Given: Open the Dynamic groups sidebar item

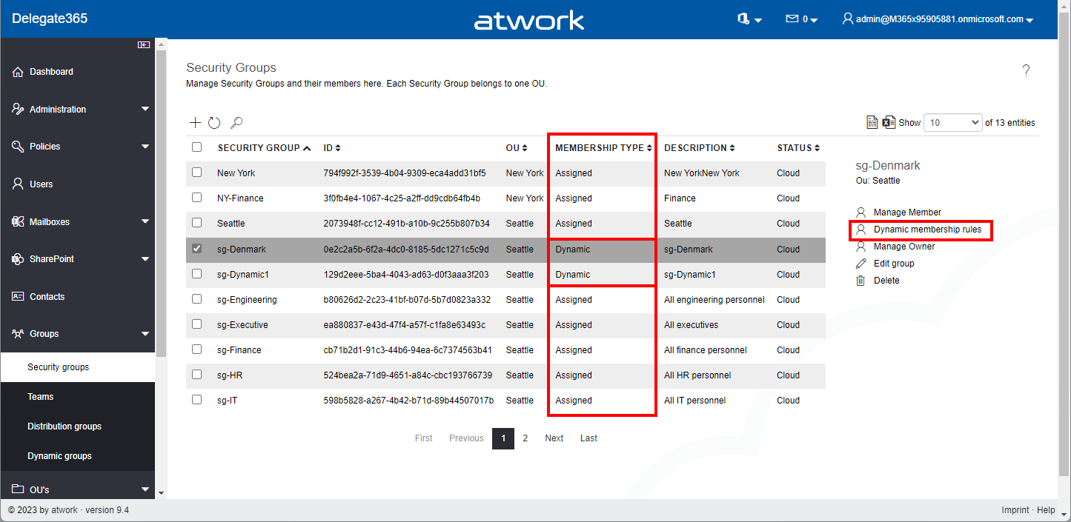Looking at the screenshot, I should pos(78,456).
